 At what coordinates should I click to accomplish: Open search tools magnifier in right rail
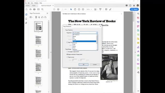(x=138, y=14)
